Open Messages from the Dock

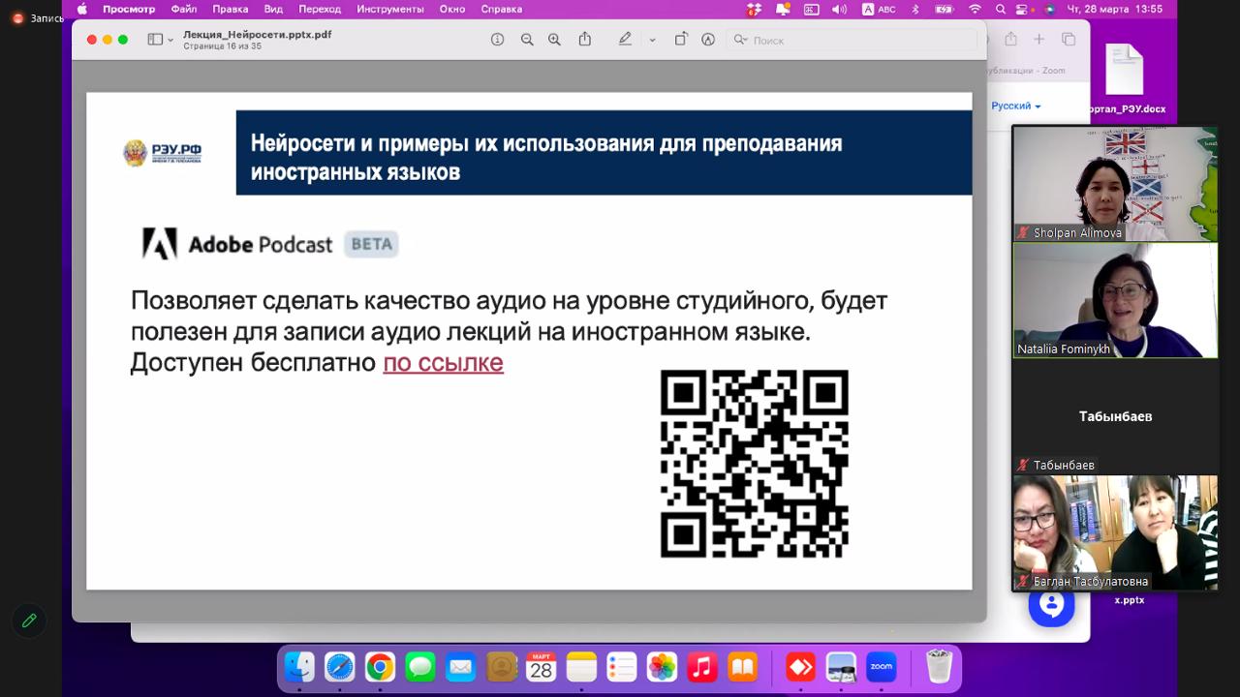click(x=419, y=667)
